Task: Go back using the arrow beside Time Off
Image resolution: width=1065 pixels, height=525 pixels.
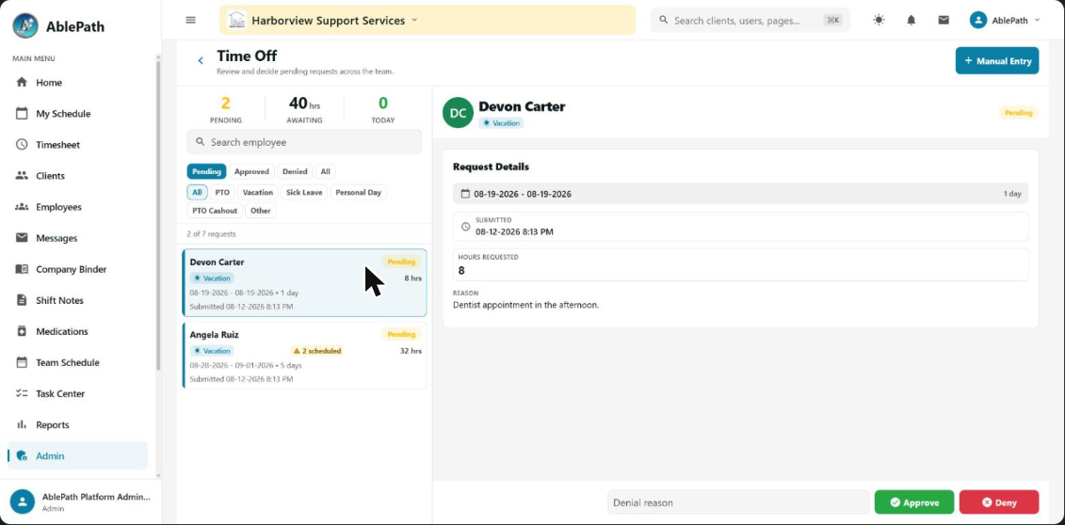Action: [x=201, y=60]
